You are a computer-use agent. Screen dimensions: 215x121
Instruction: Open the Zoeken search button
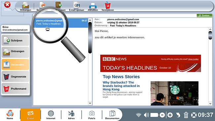click(x=204, y=16)
